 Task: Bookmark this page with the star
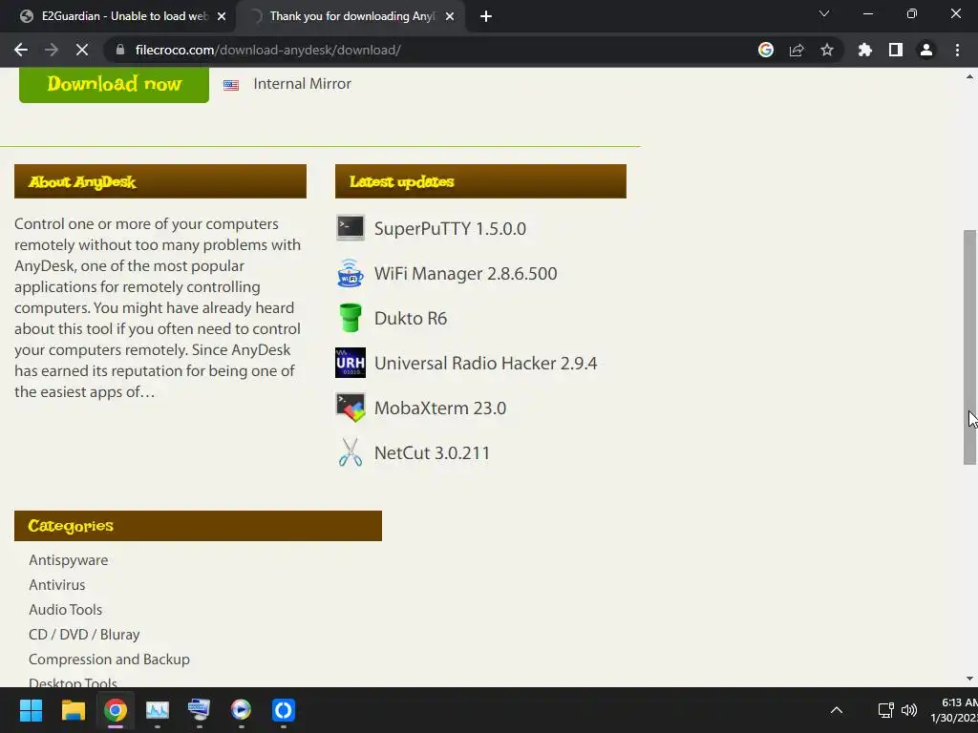click(x=827, y=50)
